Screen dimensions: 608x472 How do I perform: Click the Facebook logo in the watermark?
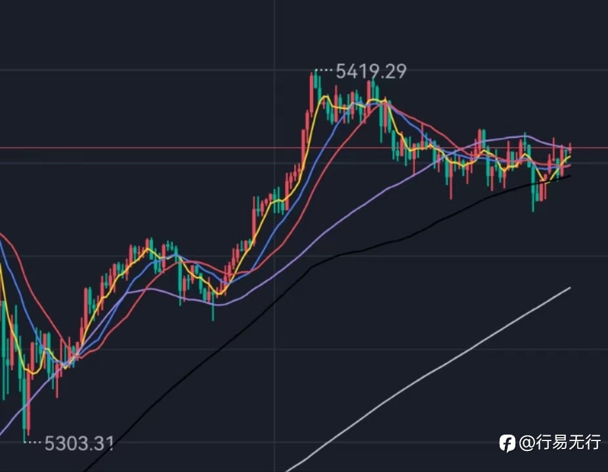pyautogui.click(x=507, y=443)
